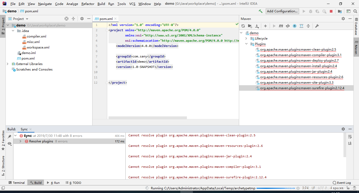This screenshot has height=193, width=359.
Task: Click Download Sources and Documentation icon
Action: pyautogui.click(x=257, y=26)
